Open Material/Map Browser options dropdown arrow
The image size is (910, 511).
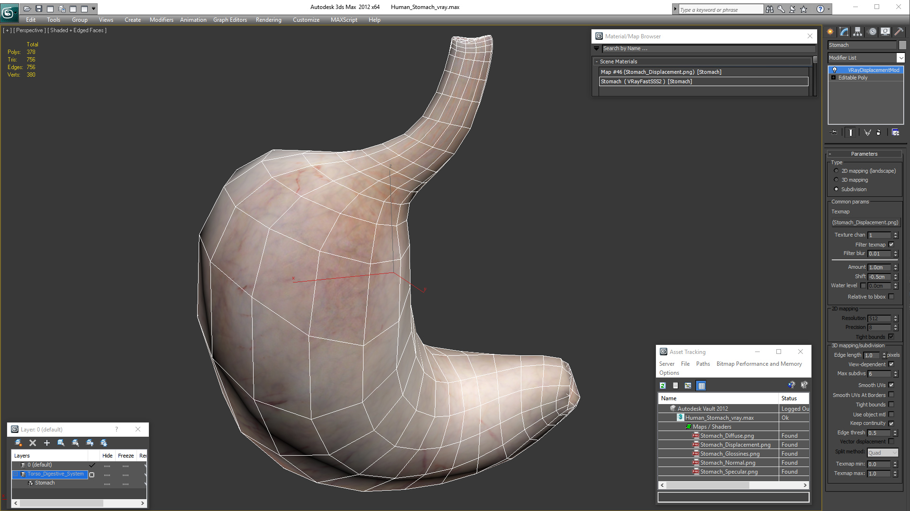(596, 48)
